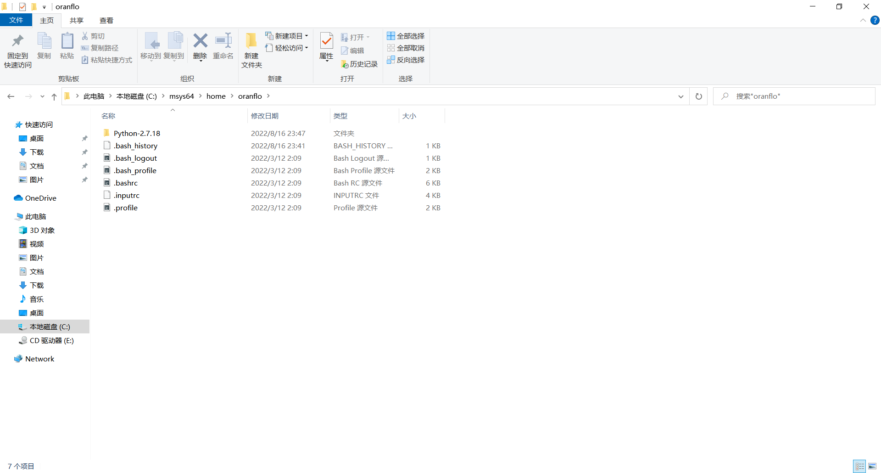Click msys64 in the breadcrumb path

tap(182, 96)
